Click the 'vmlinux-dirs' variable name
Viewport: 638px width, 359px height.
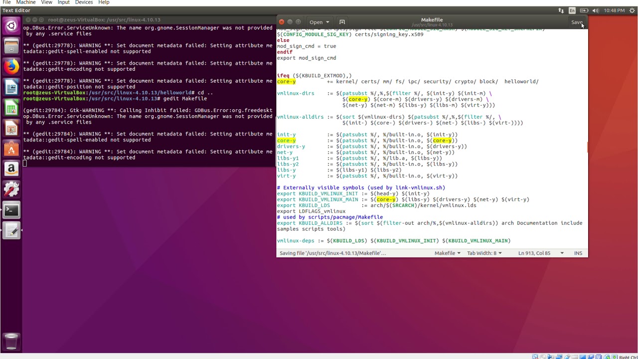296,93
